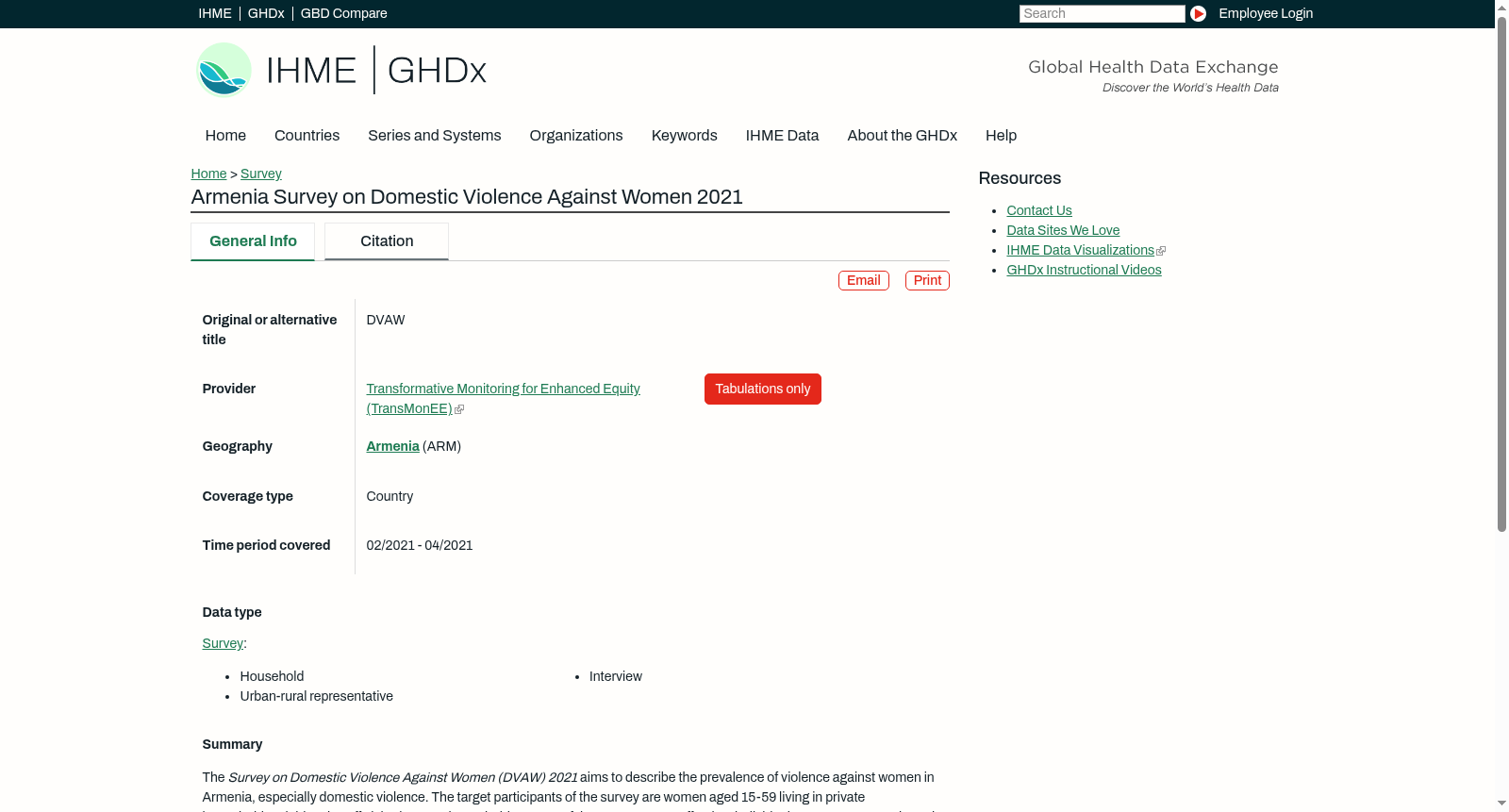This screenshot has height=812, width=1509.
Task: Click the 'Discover the World's Health Data' tagline
Action: click(x=1190, y=88)
